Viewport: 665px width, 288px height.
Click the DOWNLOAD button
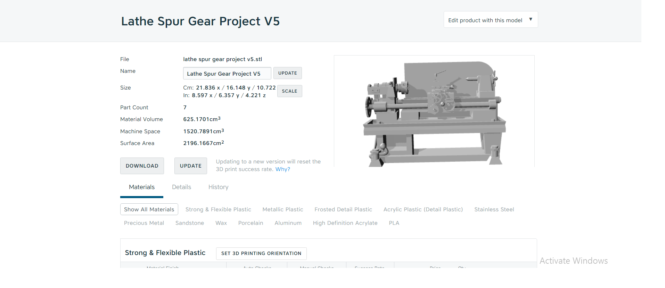click(x=142, y=166)
